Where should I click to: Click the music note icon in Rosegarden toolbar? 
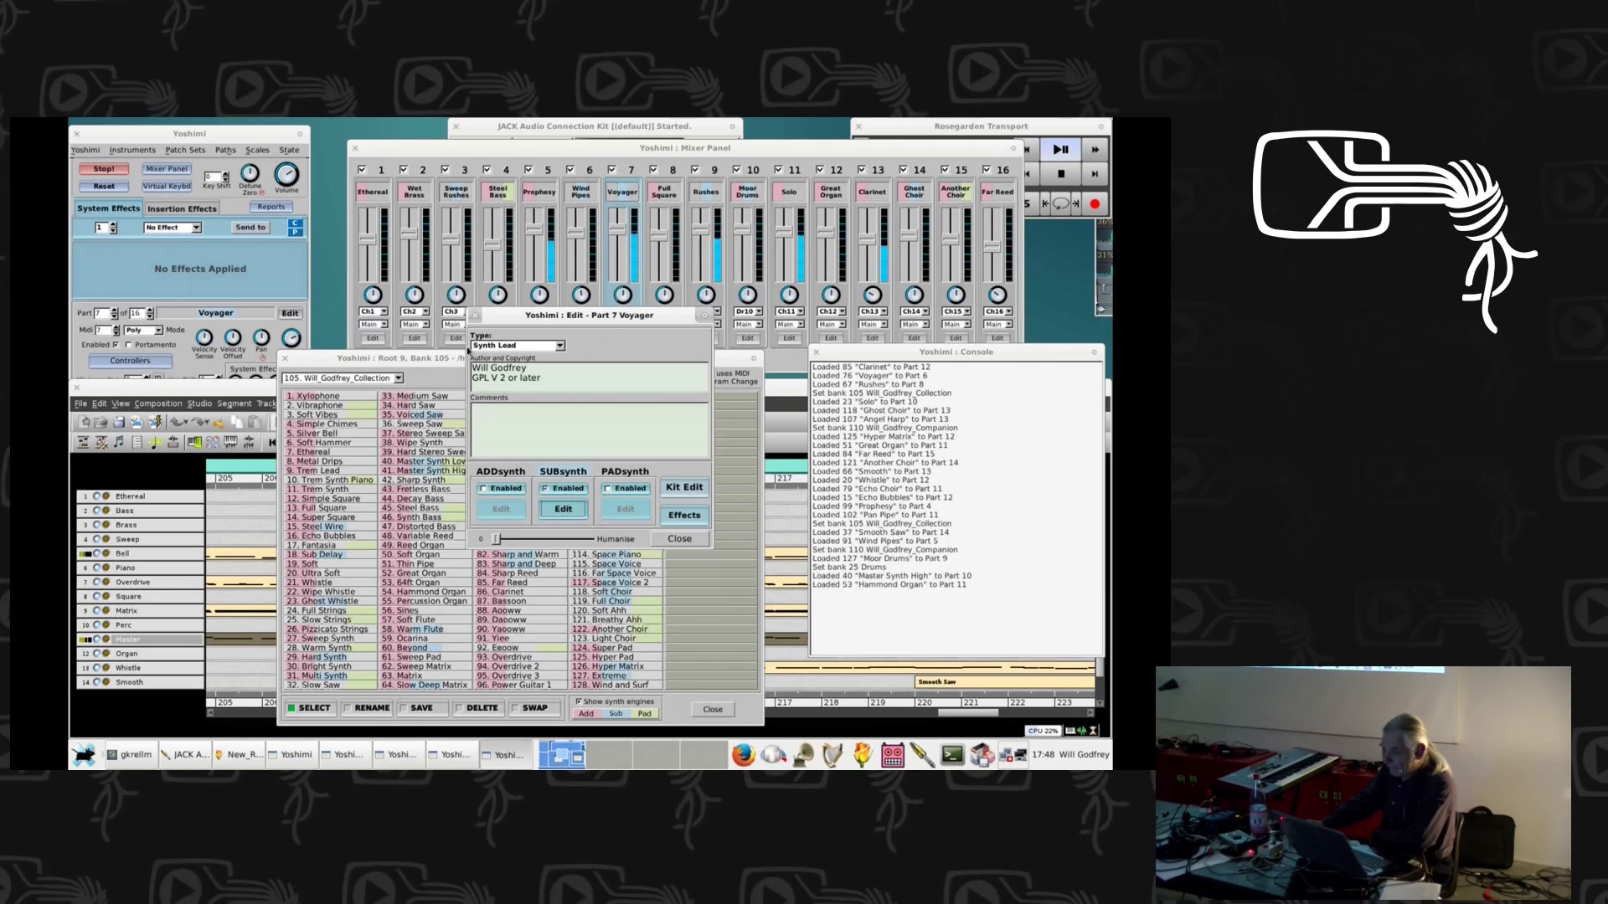[x=119, y=442]
